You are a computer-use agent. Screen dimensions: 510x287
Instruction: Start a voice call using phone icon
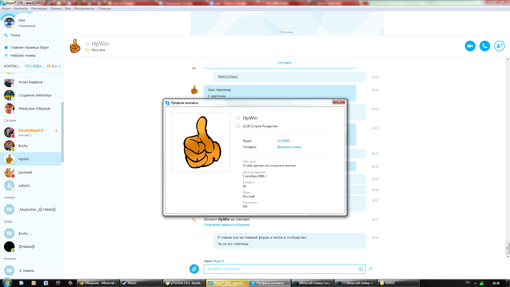(x=484, y=46)
